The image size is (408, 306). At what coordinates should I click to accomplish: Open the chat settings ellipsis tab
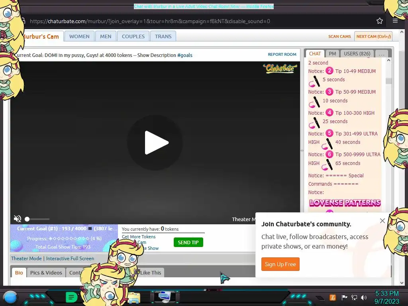(x=382, y=54)
